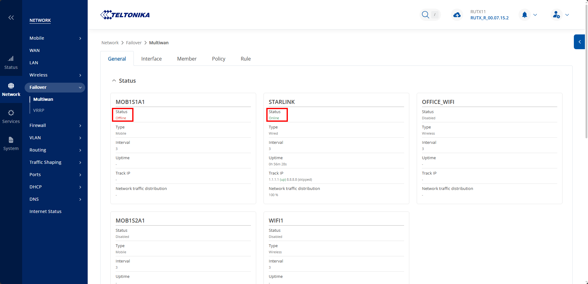Expand the Firewall submenu
Viewport: 588px width, 284px height.
click(x=55, y=125)
